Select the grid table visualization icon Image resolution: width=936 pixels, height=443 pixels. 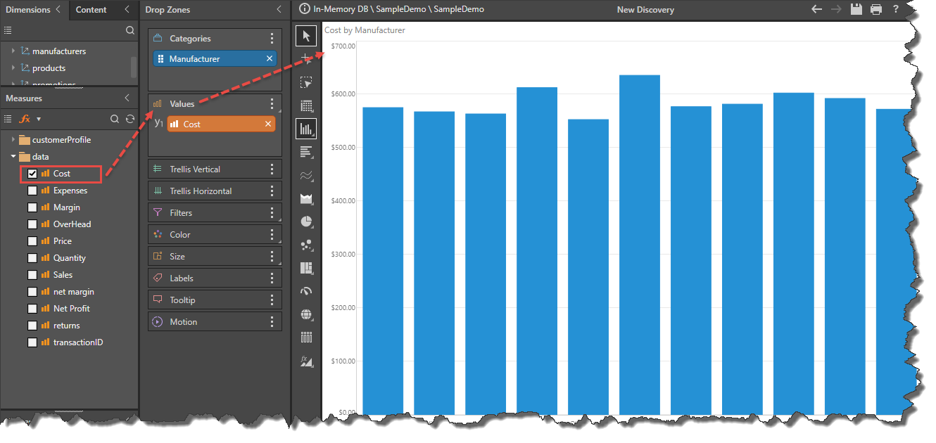[x=306, y=106]
